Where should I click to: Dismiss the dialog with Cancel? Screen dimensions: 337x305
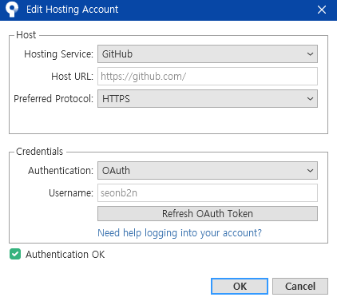point(300,287)
